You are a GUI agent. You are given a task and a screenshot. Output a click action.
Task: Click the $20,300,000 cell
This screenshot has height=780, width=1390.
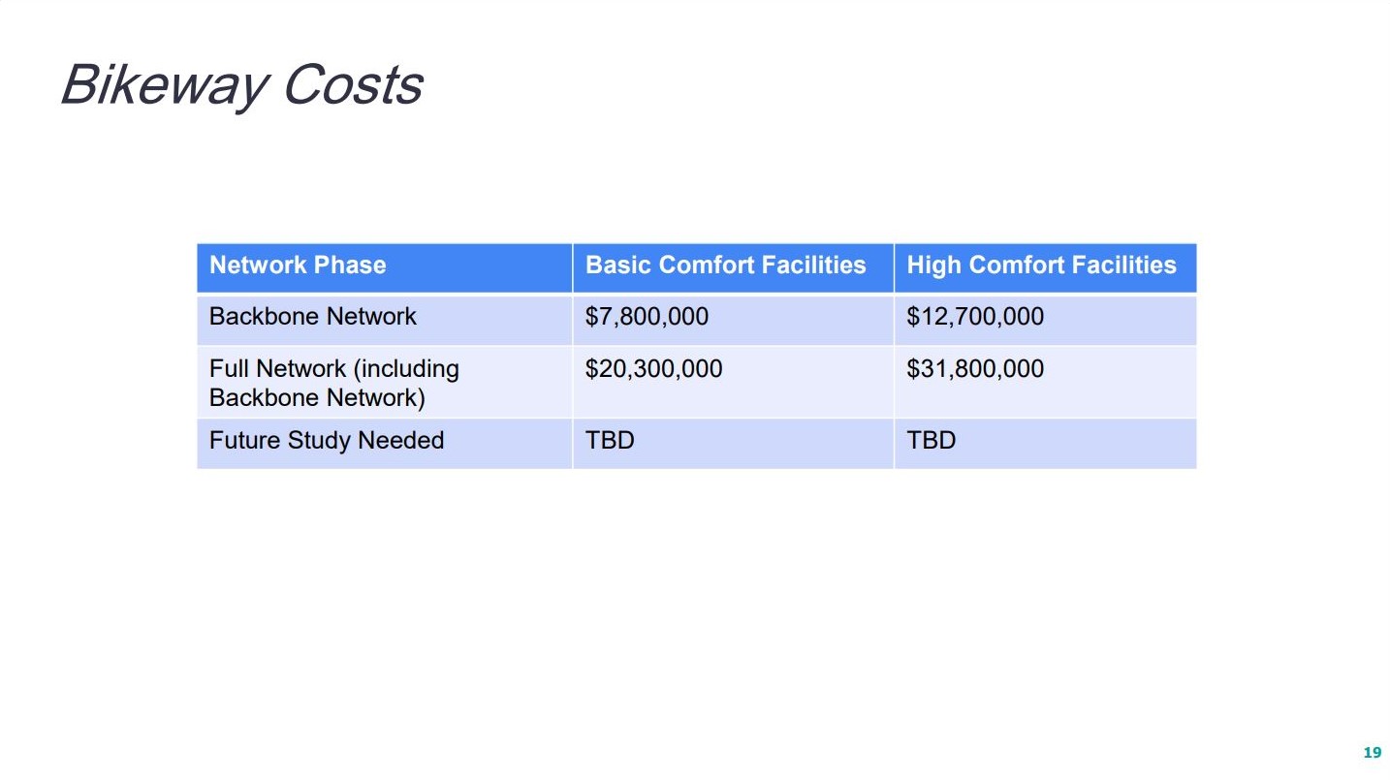[653, 369]
